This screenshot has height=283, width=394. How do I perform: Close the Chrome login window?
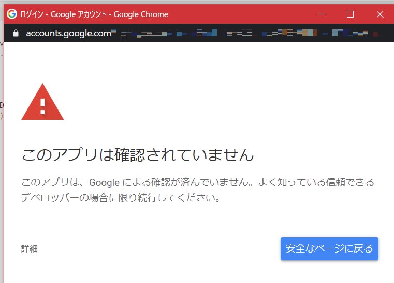pyautogui.click(x=380, y=14)
